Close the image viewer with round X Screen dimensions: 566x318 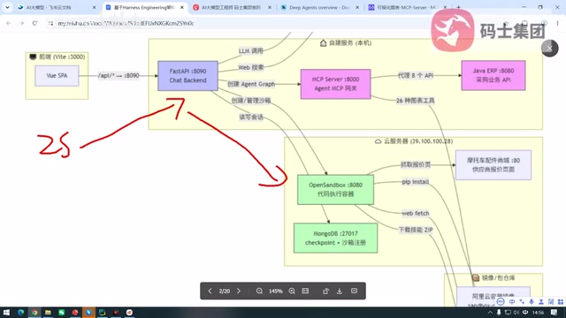tap(549, 48)
